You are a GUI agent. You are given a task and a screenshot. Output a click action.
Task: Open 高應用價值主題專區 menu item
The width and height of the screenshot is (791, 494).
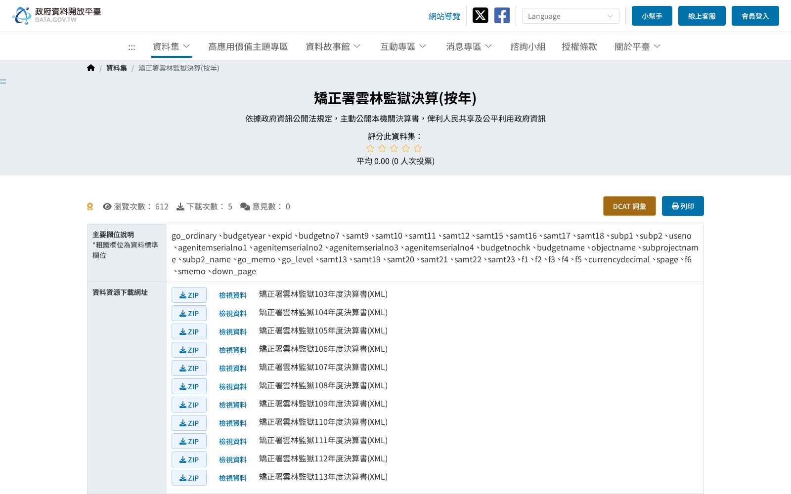tap(248, 46)
